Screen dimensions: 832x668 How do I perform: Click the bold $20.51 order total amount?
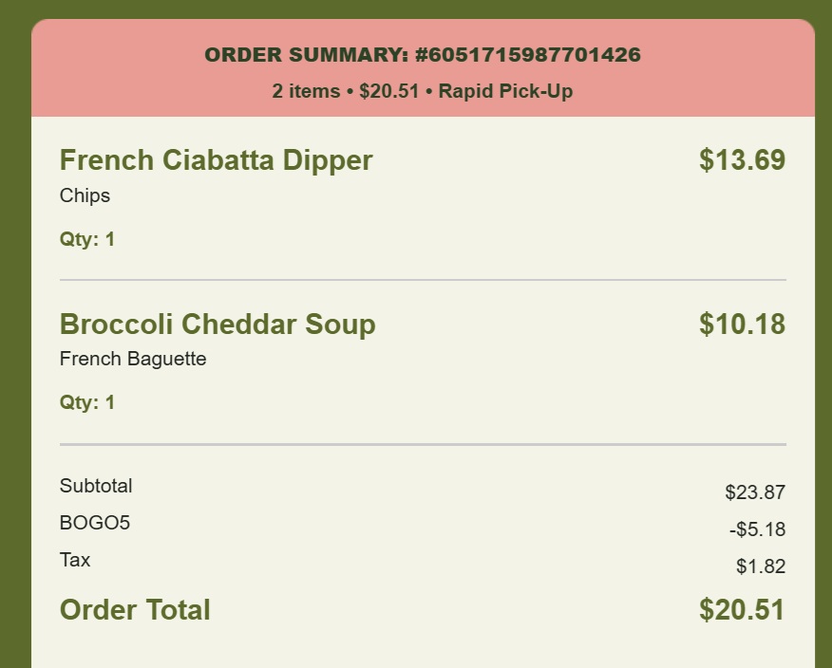click(x=742, y=609)
